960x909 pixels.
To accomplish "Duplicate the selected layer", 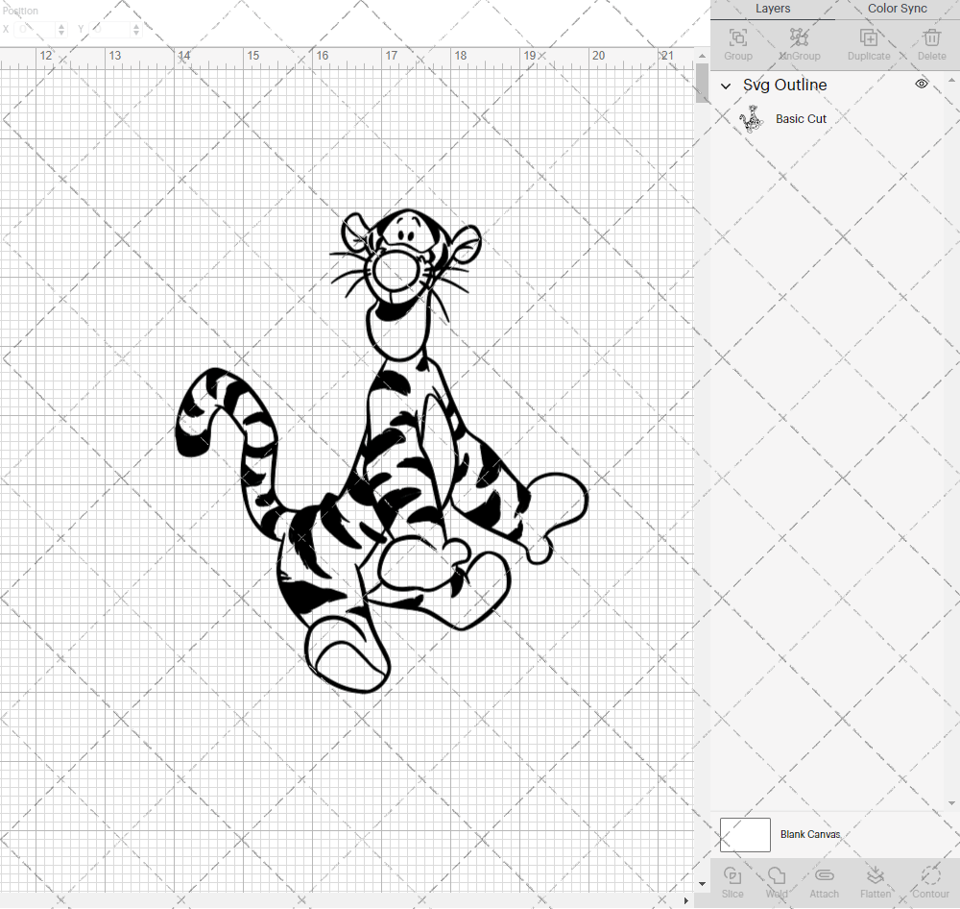I will pyautogui.click(x=868, y=38).
